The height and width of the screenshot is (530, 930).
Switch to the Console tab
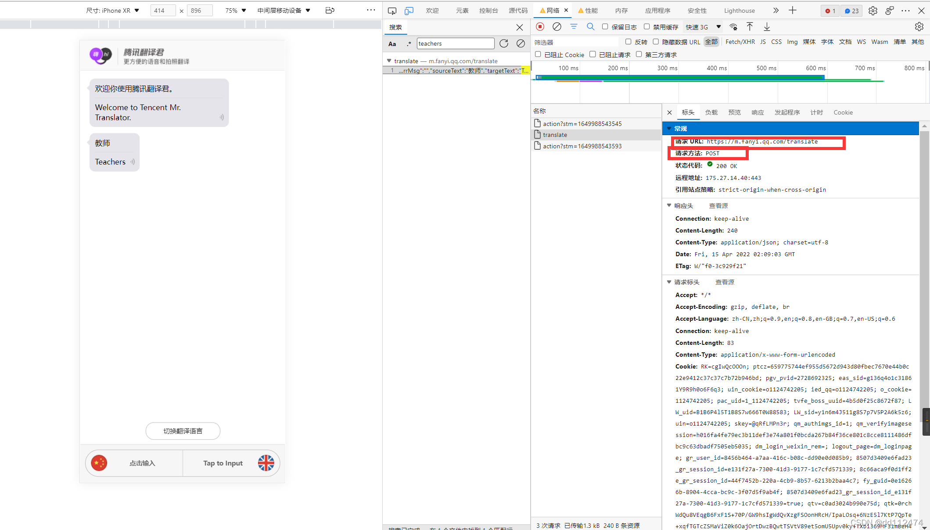tap(488, 11)
